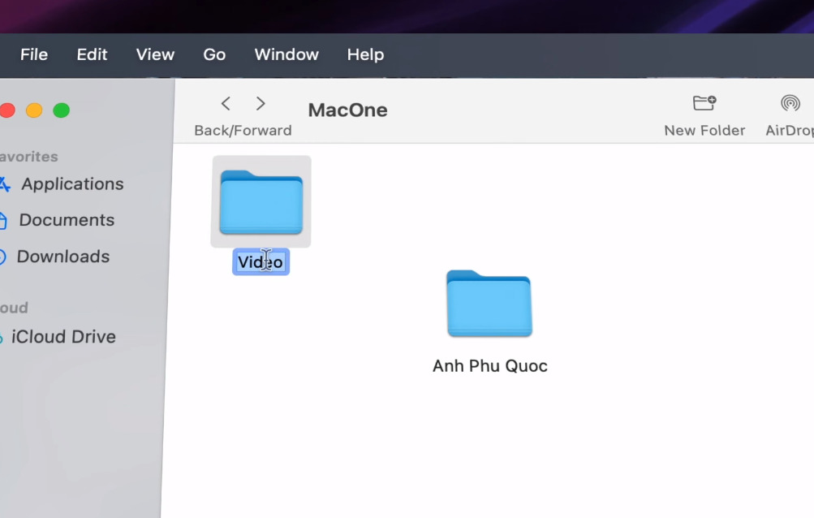
Task: Select the Anh Phu Quoc folder icon
Action: 489,304
